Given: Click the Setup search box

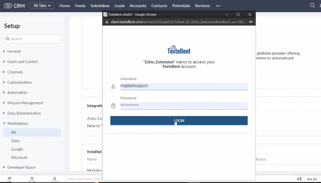Looking at the screenshot, I should (x=32, y=39).
